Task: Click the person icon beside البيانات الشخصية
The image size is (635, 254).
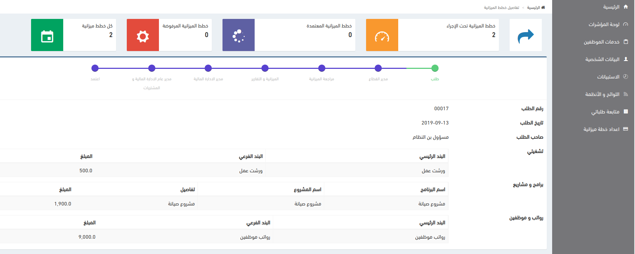Action: (x=625, y=59)
